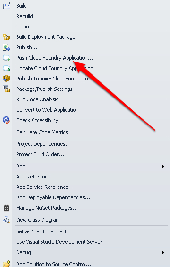Click the AWS CloudFormation boxes icon

(x=7, y=79)
